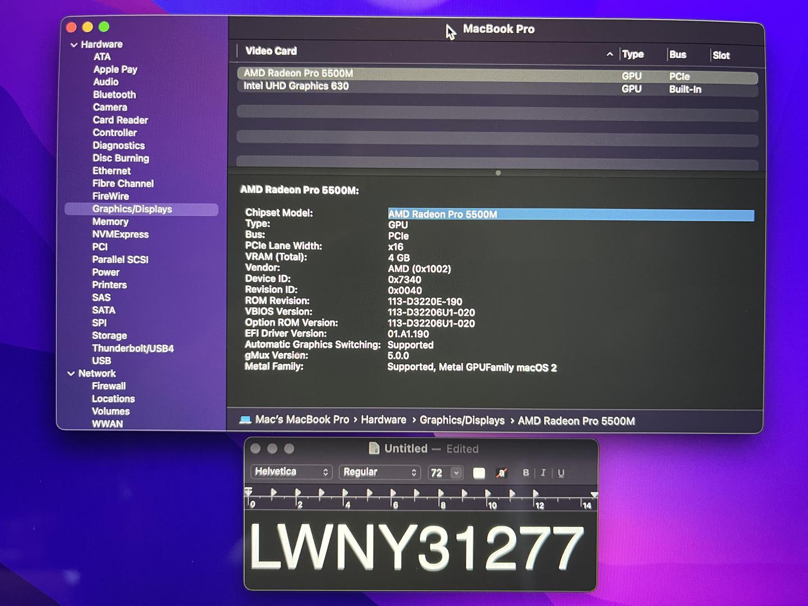
Task: Select Thunderbolt/USB4 entry
Action: coord(133,348)
